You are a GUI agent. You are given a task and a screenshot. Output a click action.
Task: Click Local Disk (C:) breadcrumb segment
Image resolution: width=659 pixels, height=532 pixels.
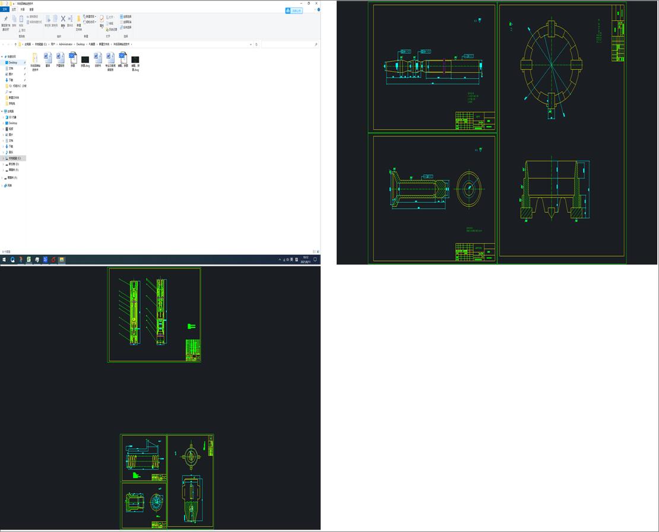coord(41,44)
